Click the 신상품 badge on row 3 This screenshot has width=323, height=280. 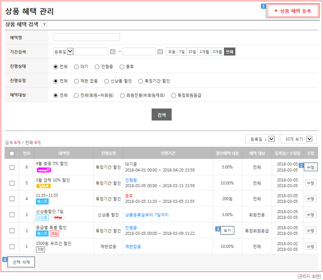pyautogui.click(x=42, y=218)
